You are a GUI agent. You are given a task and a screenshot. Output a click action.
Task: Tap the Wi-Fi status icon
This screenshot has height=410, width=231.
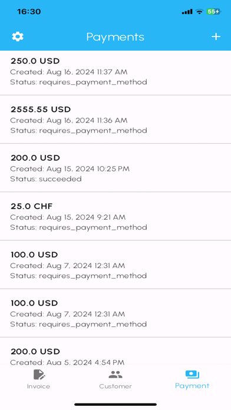200,12
